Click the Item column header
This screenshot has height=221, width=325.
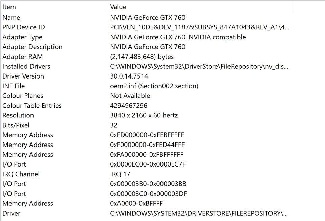pyautogui.click(x=9, y=7)
